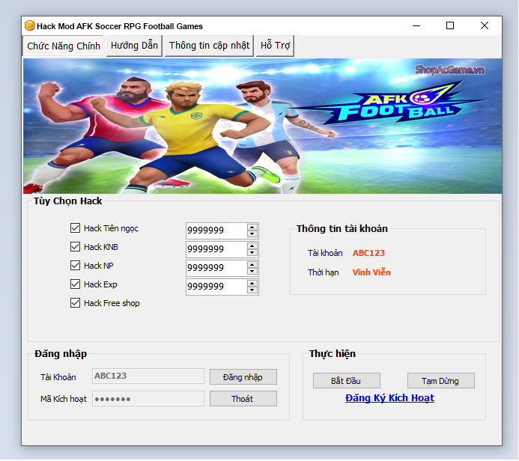Click the ABC123 account name in red
This screenshot has width=519, height=461.
click(x=368, y=253)
